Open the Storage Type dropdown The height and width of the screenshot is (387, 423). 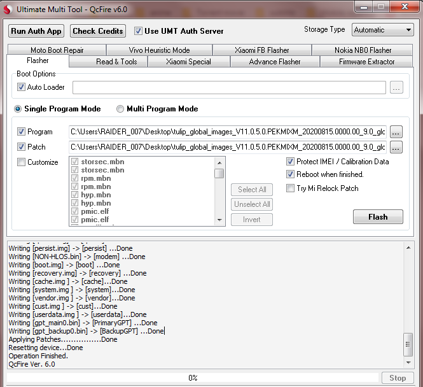tap(382, 30)
